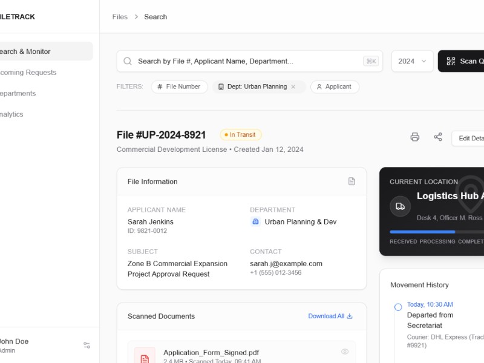Viewport: 484px width, 363px height.
Task: Select the radio marker on Today 10:30 AM event
Action: [x=397, y=307]
